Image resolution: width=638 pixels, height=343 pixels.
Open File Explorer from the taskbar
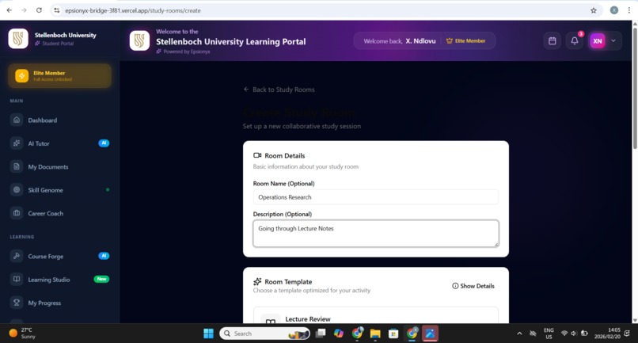(375, 333)
